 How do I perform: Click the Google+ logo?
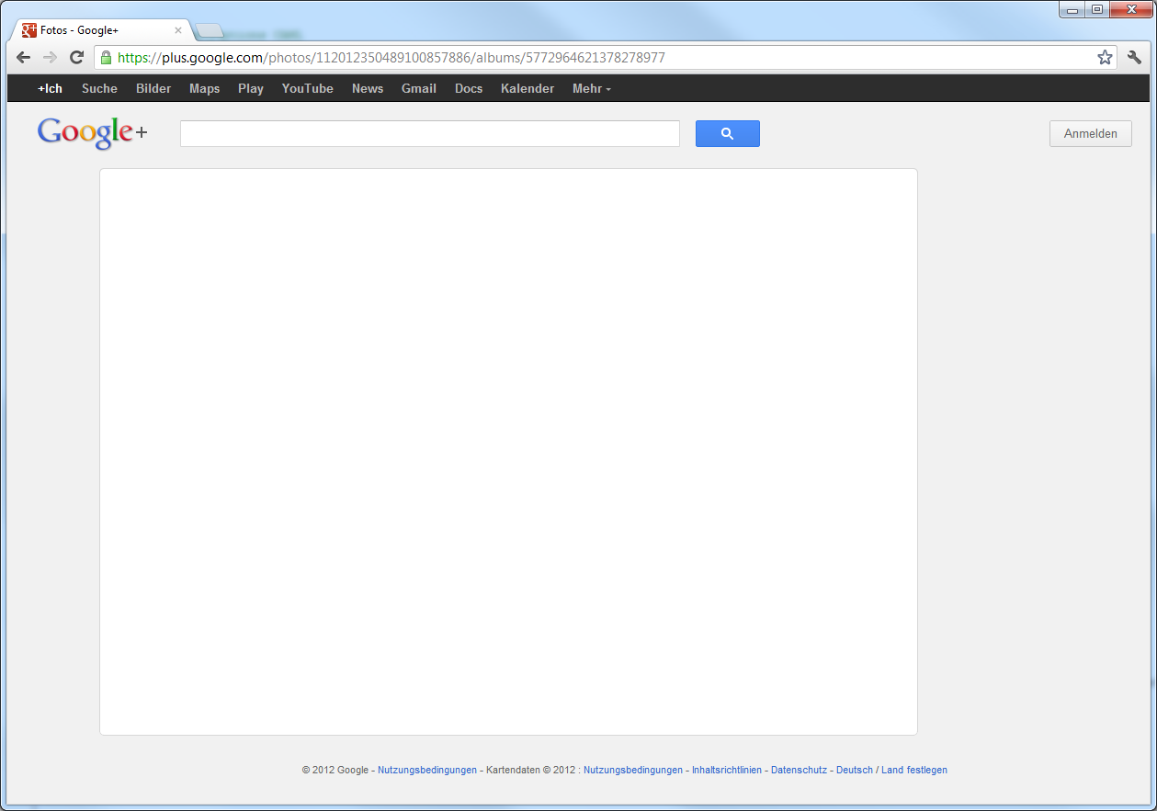tap(92, 133)
